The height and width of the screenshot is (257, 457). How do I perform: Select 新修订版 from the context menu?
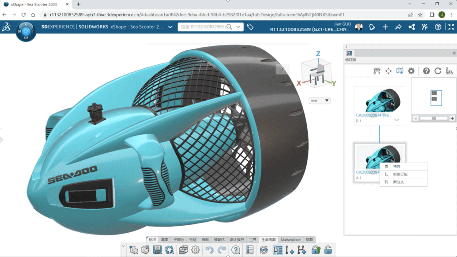pyautogui.click(x=400, y=174)
